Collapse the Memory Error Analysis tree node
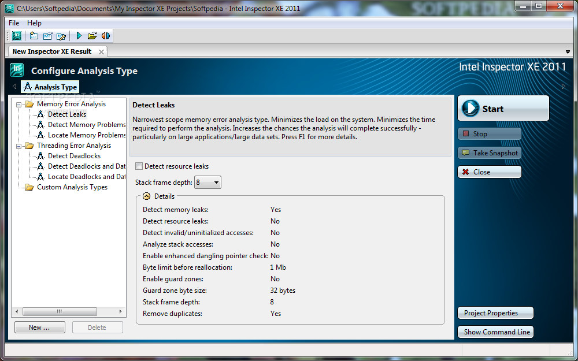Screen dimensions: 578x361 tap(19, 105)
